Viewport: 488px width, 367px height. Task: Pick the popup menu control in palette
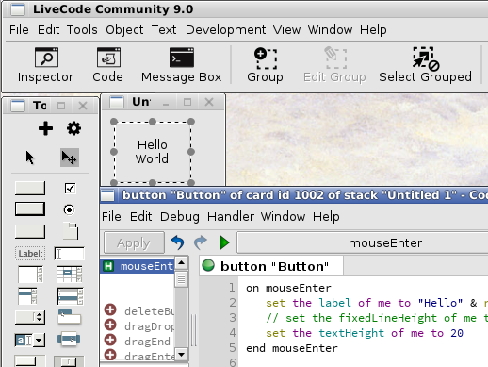click(x=69, y=339)
